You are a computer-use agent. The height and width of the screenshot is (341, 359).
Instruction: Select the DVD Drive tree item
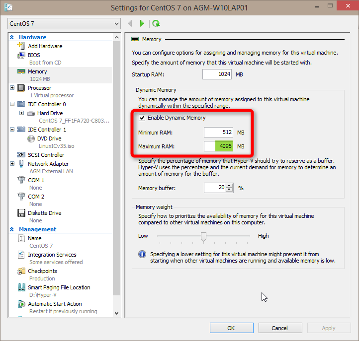point(49,138)
